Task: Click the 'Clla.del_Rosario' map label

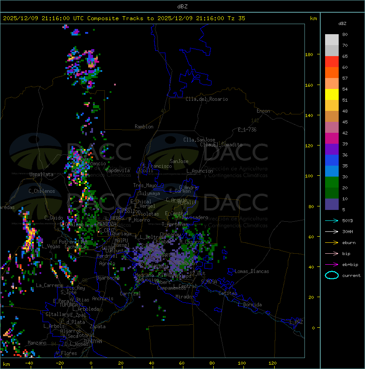Action: tap(207, 99)
